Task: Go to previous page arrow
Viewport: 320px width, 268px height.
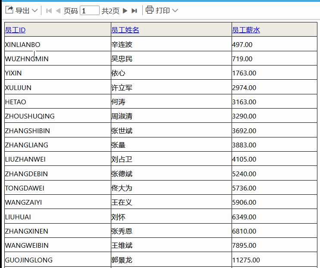Action: (x=58, y=11)
